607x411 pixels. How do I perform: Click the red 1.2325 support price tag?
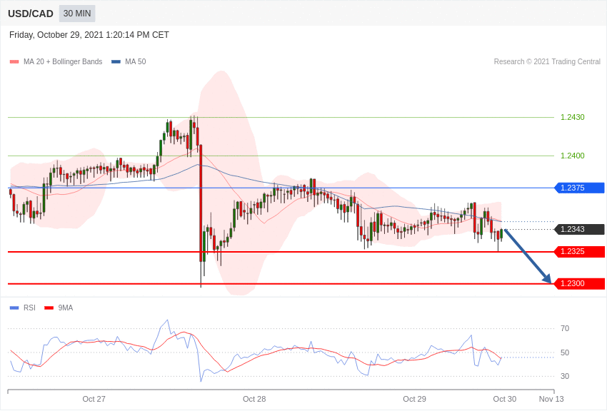579,252
